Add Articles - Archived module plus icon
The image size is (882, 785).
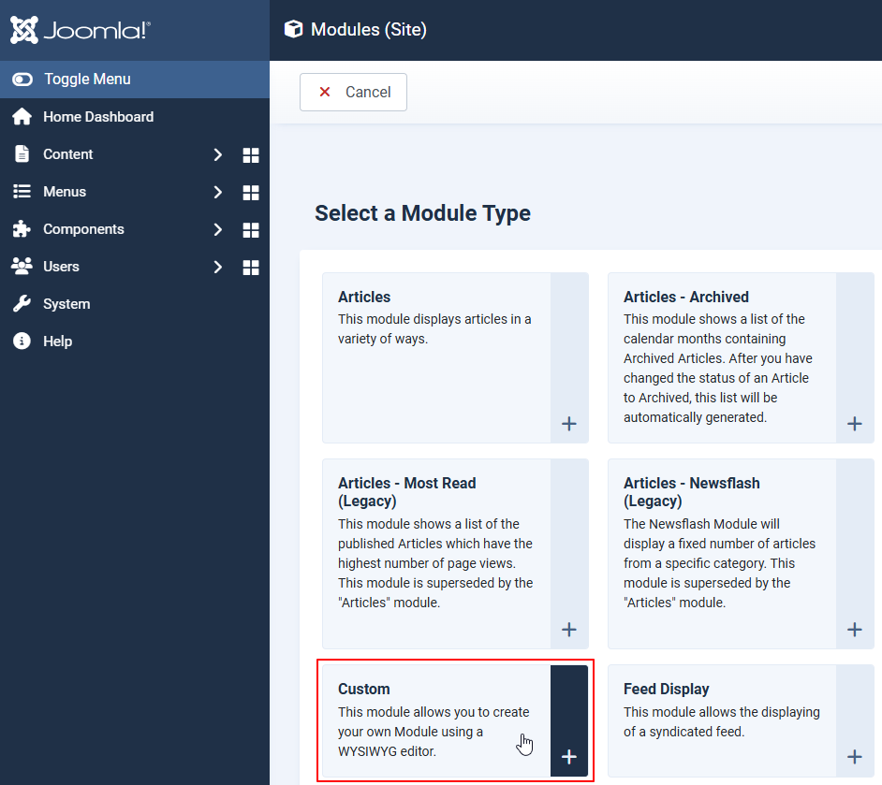(854, 424)
